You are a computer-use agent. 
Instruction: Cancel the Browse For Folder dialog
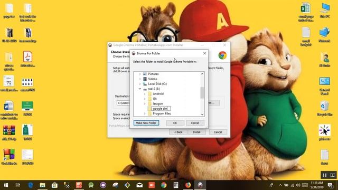coord(195,123)
